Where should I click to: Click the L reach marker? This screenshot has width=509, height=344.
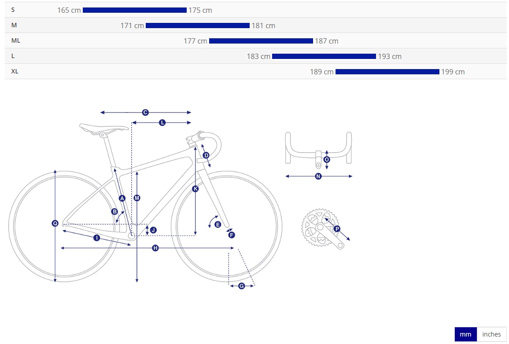(x=162, y=123)
